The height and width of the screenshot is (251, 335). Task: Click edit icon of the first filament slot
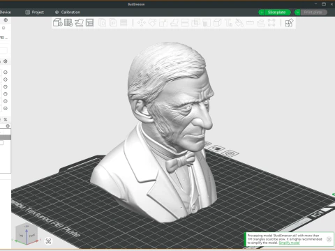(6, 73)
